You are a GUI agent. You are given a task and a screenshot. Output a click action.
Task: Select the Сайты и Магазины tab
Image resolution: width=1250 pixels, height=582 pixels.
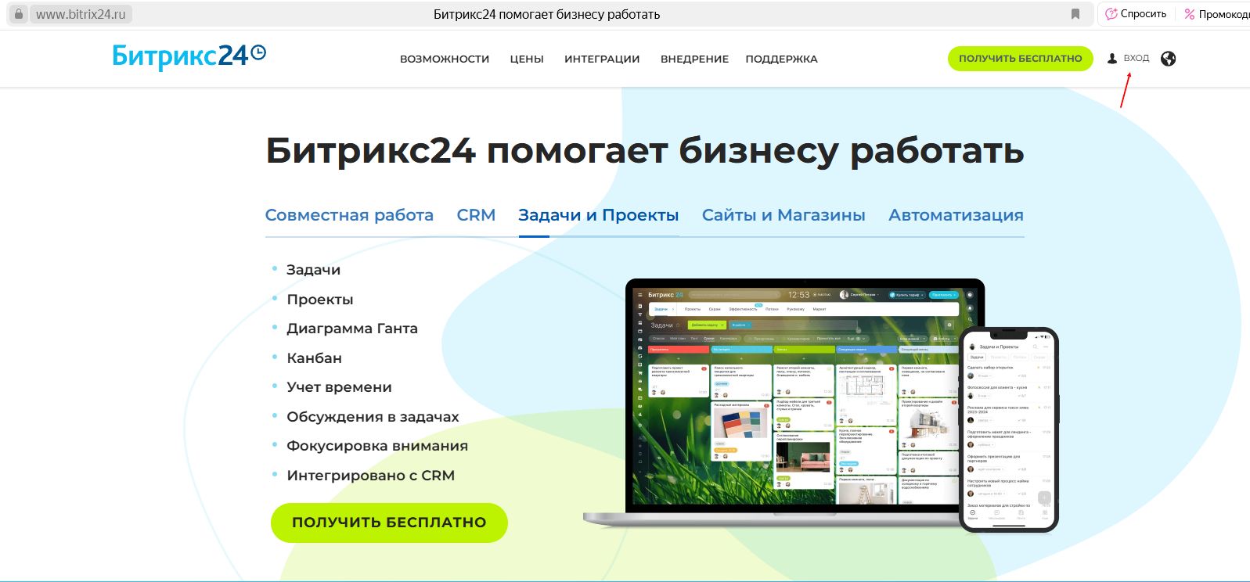pos(784,215)
